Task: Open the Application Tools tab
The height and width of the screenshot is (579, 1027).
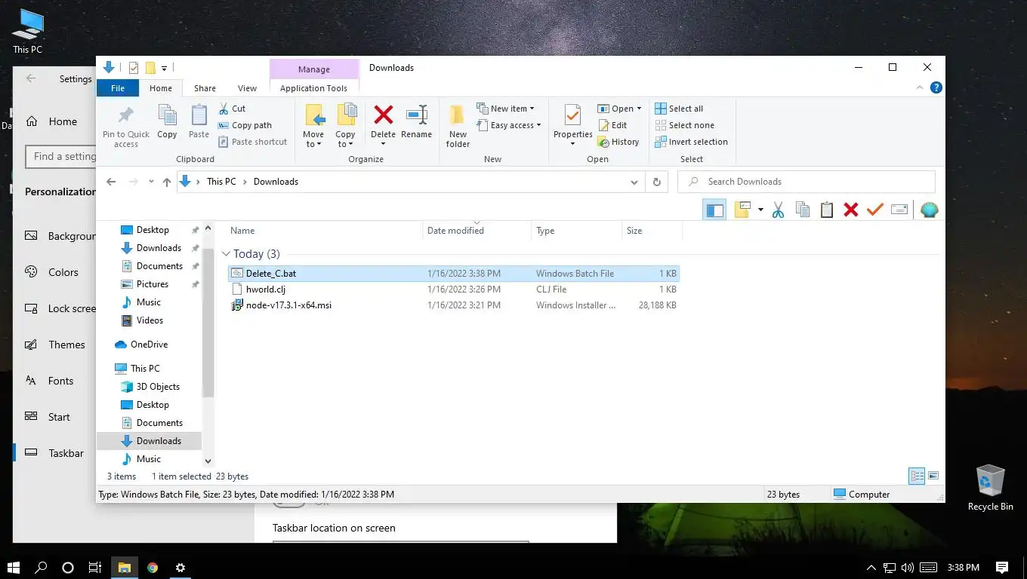Action: [x=313, y=88]
